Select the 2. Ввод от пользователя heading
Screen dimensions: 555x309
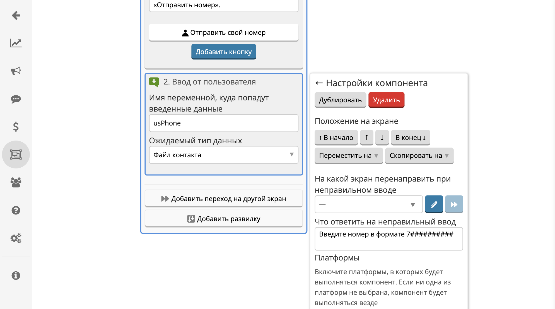(x=209, y=82)
